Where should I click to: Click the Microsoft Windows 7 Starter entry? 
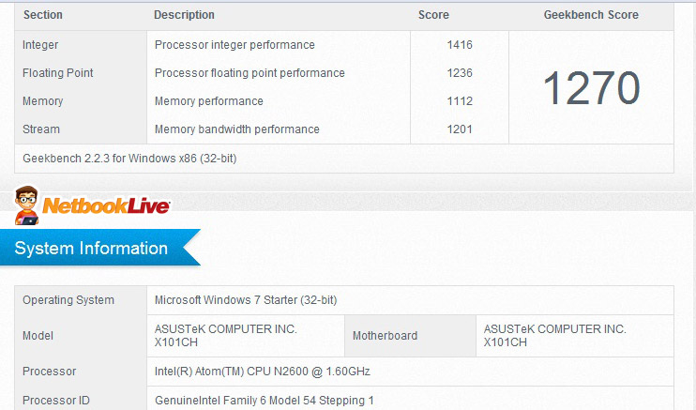click(x=246, y=300)
